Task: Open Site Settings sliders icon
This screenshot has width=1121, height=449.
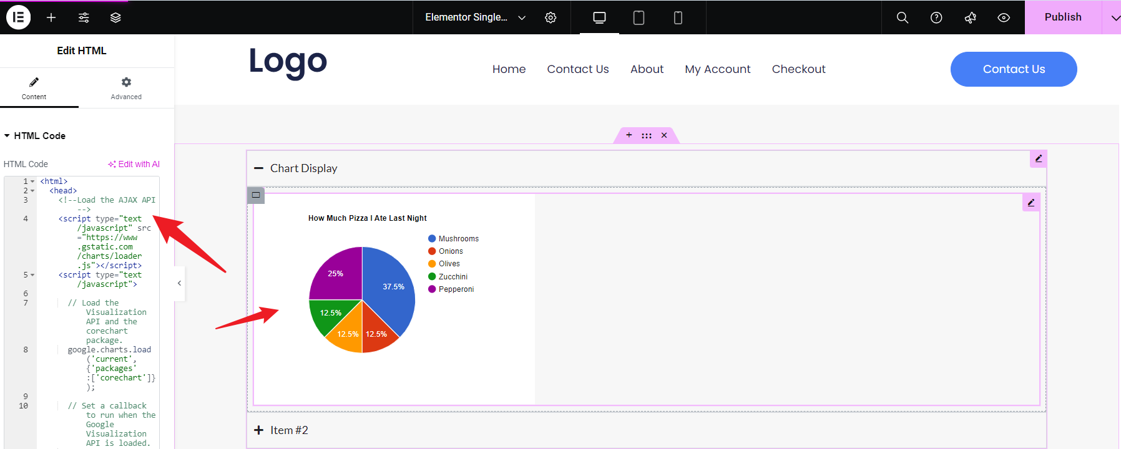Action: pyautogui.click(x=84, y=17)
